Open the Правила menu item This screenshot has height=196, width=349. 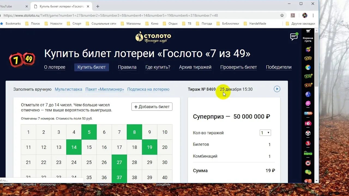tap(127, 67)
